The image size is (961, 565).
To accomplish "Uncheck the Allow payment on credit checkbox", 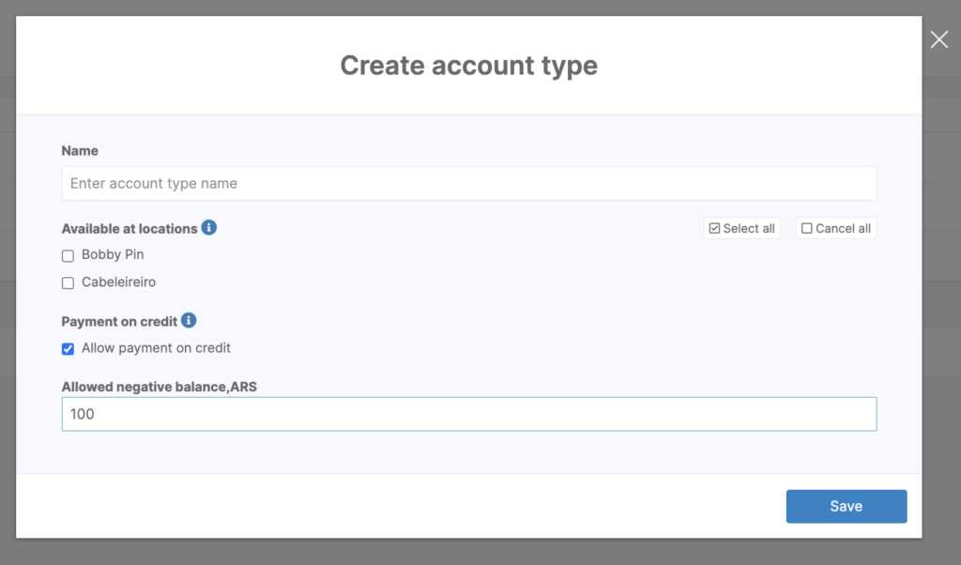I will click(x=68, y=349).
